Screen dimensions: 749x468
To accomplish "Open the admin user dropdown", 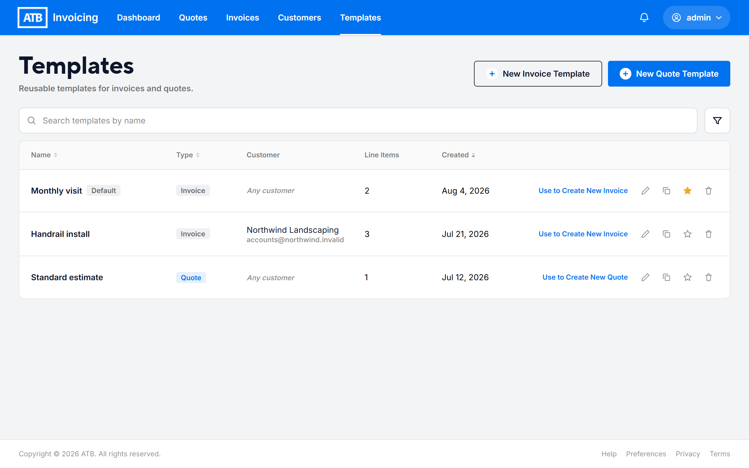I will [x=696, y=18].
